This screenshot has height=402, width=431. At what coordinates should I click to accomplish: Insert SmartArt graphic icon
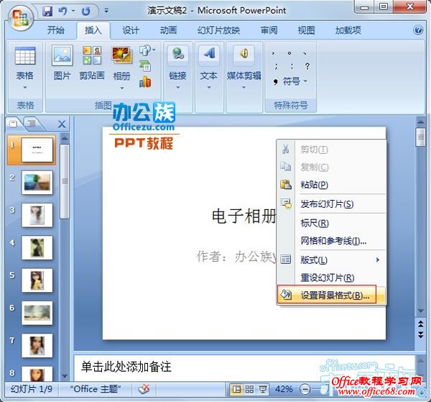(x=145, y=66)
